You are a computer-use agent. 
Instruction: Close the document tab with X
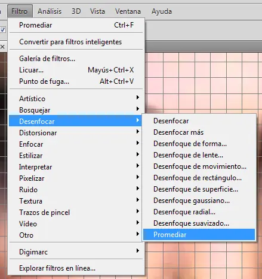2,47
